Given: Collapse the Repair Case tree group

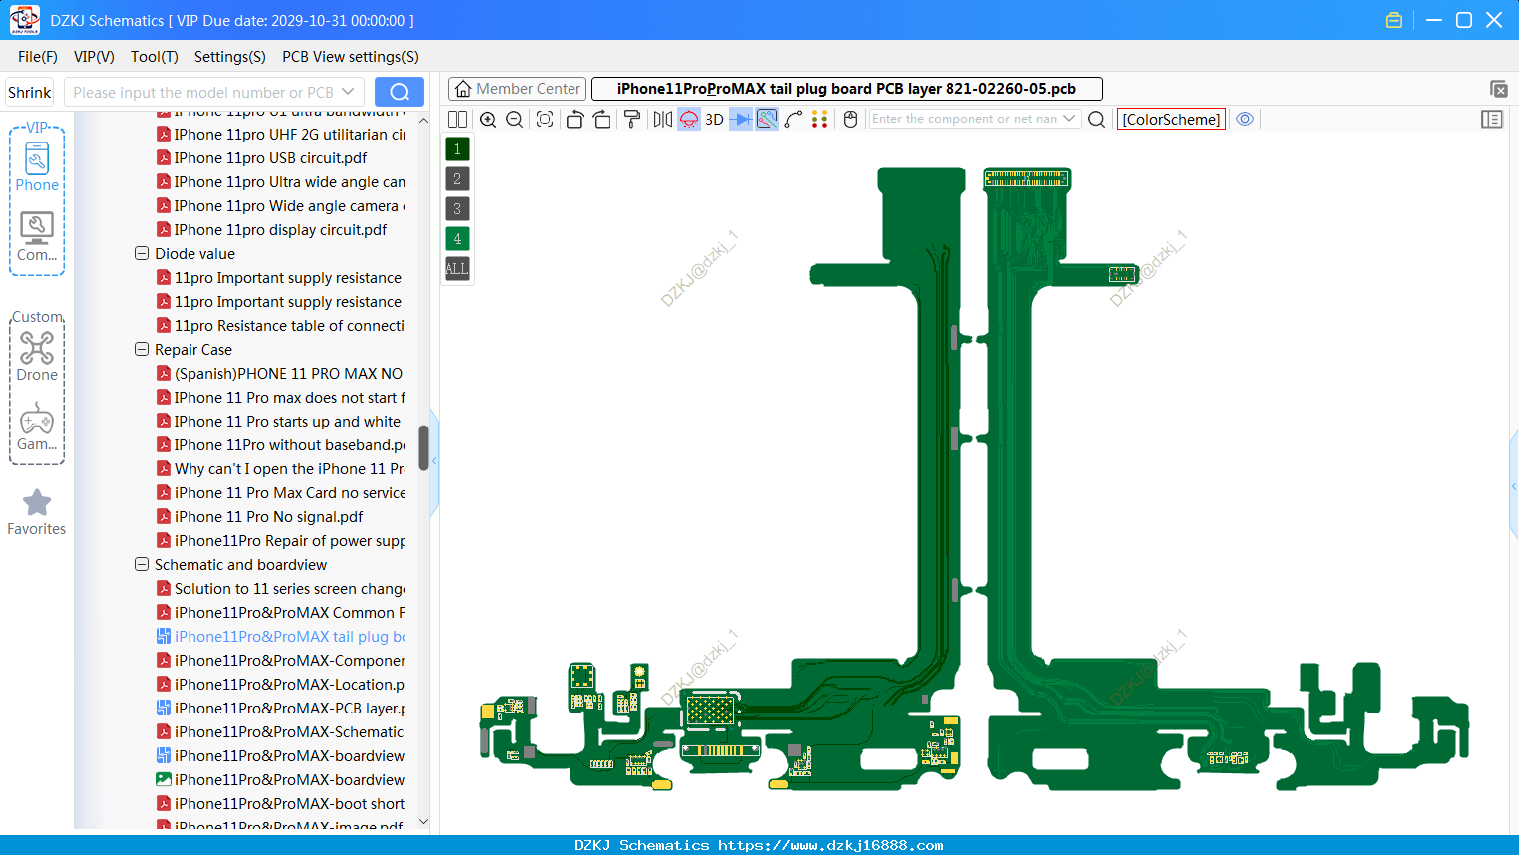Looking at the screenshot, I should [x=142, y=349].
